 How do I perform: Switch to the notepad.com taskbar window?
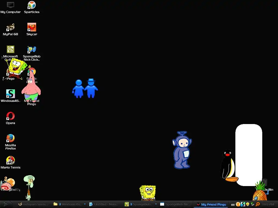33,204
